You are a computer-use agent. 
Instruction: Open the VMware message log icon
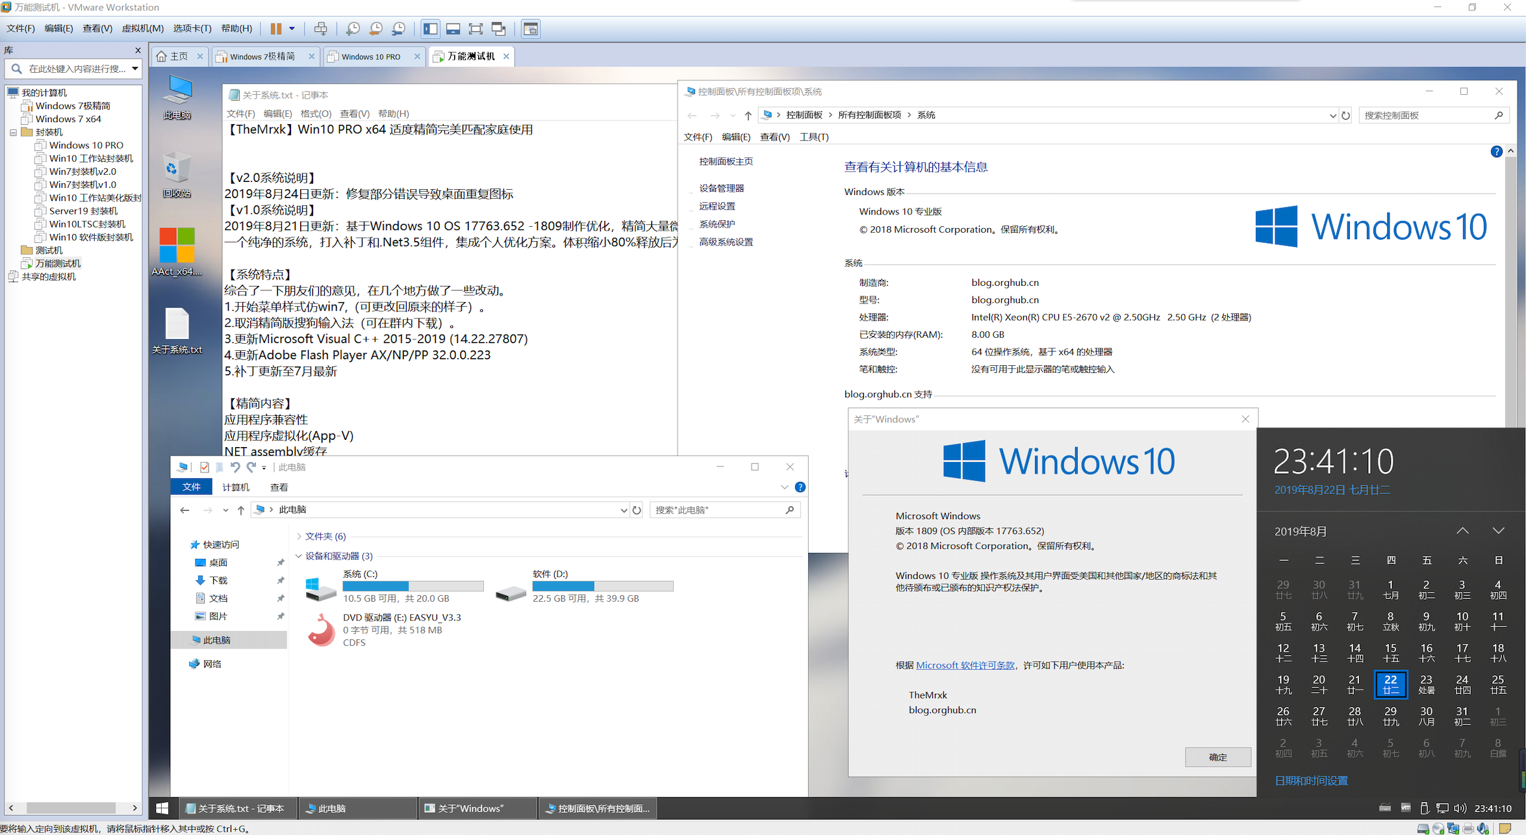1505,829
